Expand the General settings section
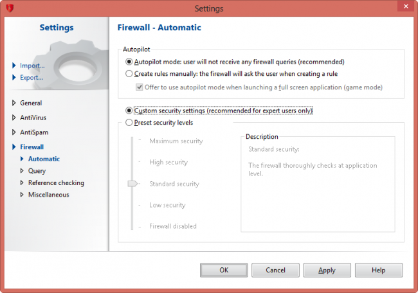418x293 pixels. [x=14, y=103]
